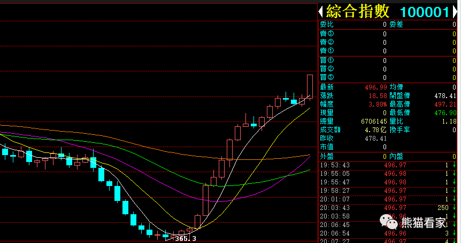The height and width of the screenshot is (243, 461).
Task: Click the turnover amount 4.78亿
Action: click(x=376, y=129)
